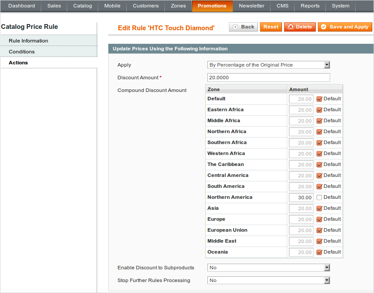Delete the HTC Touch Diamond rule
The width and height of the screenshot is (374, 293).
[x=299, y=27]
